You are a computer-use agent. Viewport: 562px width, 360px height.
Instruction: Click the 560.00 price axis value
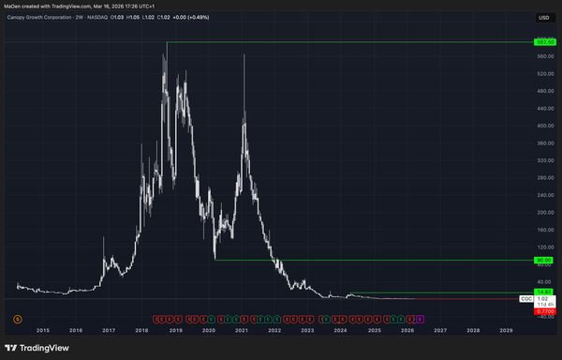coord(545,56)
